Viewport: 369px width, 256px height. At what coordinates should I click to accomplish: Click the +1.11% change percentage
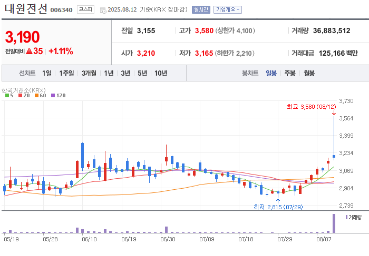(x=61, y=51)
